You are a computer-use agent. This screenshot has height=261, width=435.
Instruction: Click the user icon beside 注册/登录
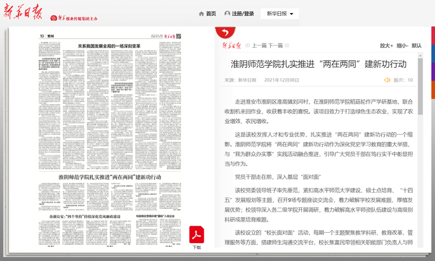coord(227,14)
